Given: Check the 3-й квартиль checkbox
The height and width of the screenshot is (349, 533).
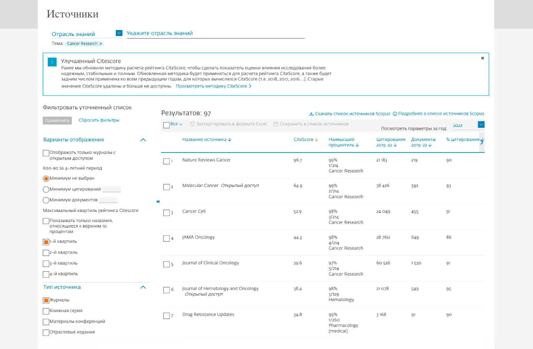Looking at the screenshot, I should (46, 263).
